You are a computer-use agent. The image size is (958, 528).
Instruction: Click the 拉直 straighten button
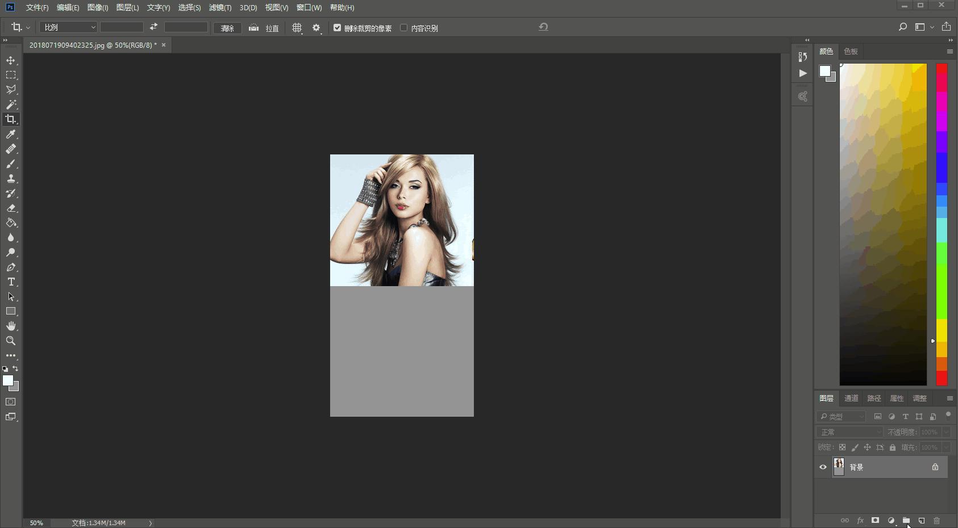point(265,28)
